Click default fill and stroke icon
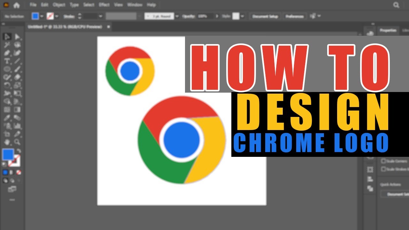This screenshot has width=409, height=230. click(x=4, y=164)
